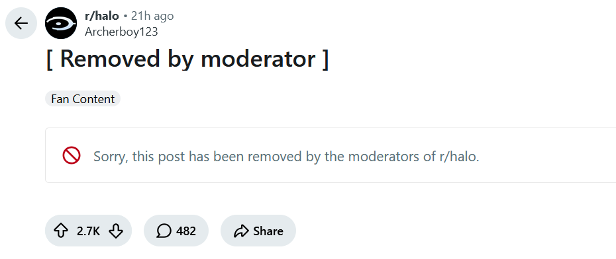The image size is (616, 259).
Task: Click the word moderator in the post title
Action: [258, 59]
